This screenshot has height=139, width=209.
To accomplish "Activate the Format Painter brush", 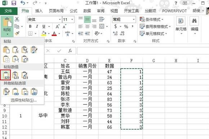I will (x=17, y=33).
